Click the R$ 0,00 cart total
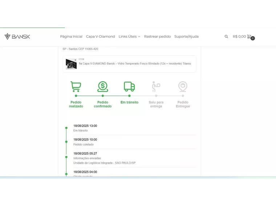This screenshot has width=276, height=206. pyautogui.click(x=239, y=37)
